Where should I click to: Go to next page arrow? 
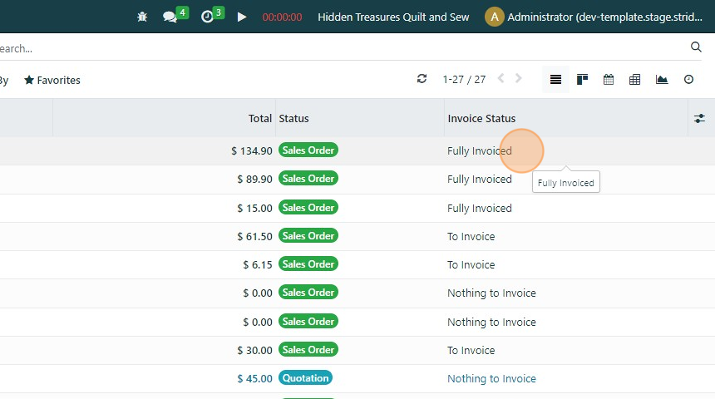click(x=519, y=78)
